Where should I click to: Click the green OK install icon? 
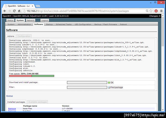pyautogui.click(x=109, y=83)
